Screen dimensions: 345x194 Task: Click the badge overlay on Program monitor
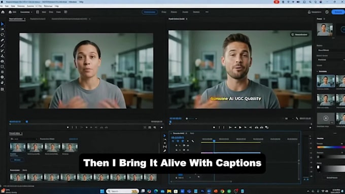[299, 34]
